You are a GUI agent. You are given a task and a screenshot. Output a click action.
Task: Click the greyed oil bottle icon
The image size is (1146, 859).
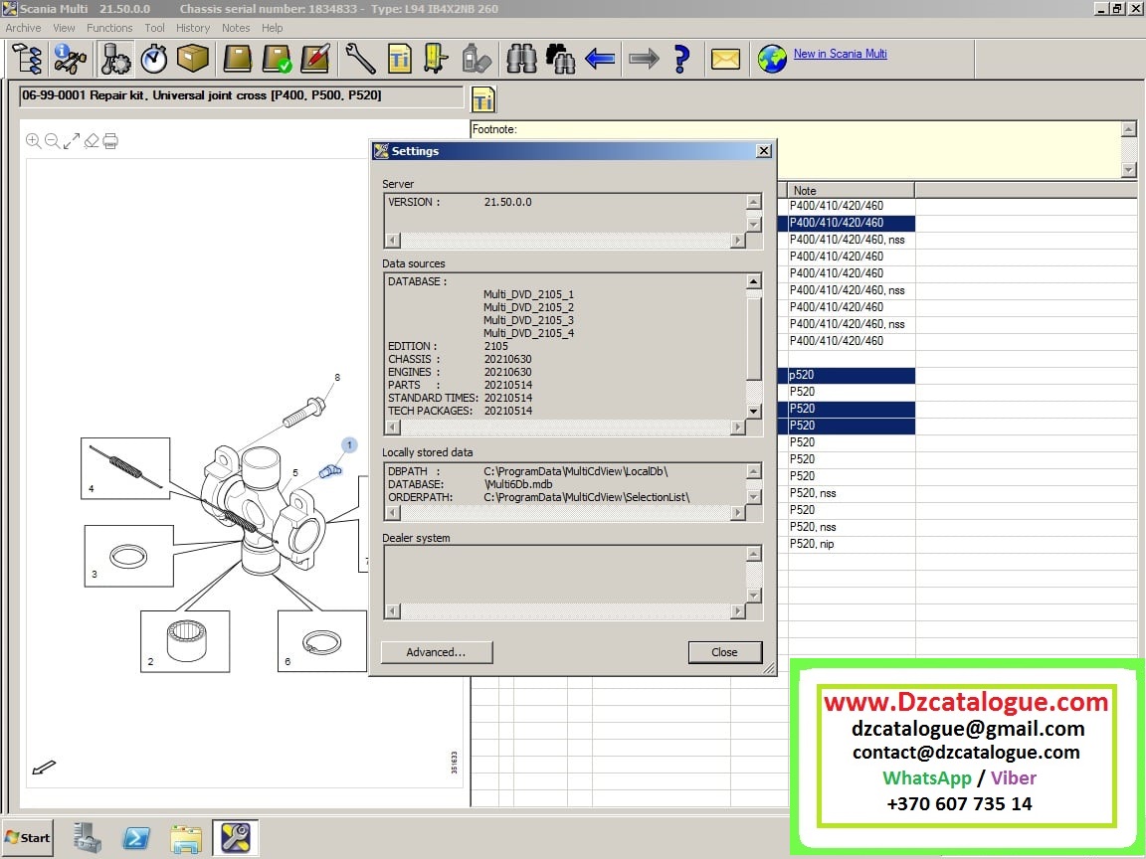click(476, 59)
